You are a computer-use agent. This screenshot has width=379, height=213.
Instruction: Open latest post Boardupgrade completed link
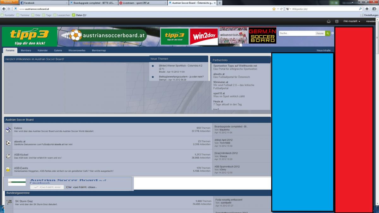[x=231, y=127]
